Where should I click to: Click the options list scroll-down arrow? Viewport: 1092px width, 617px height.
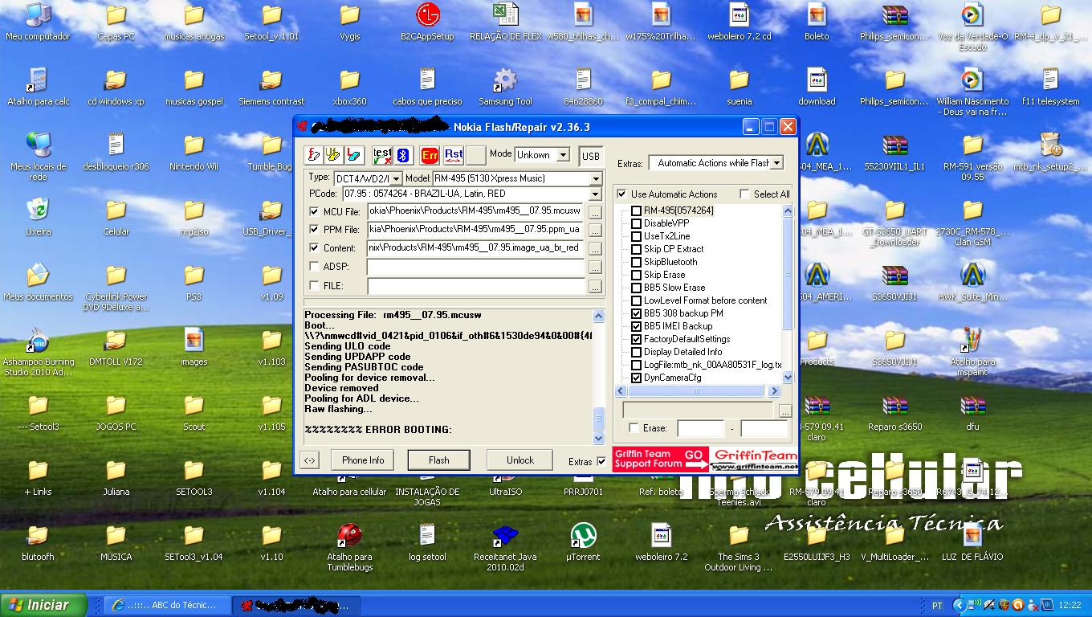(x=787, y=377)
